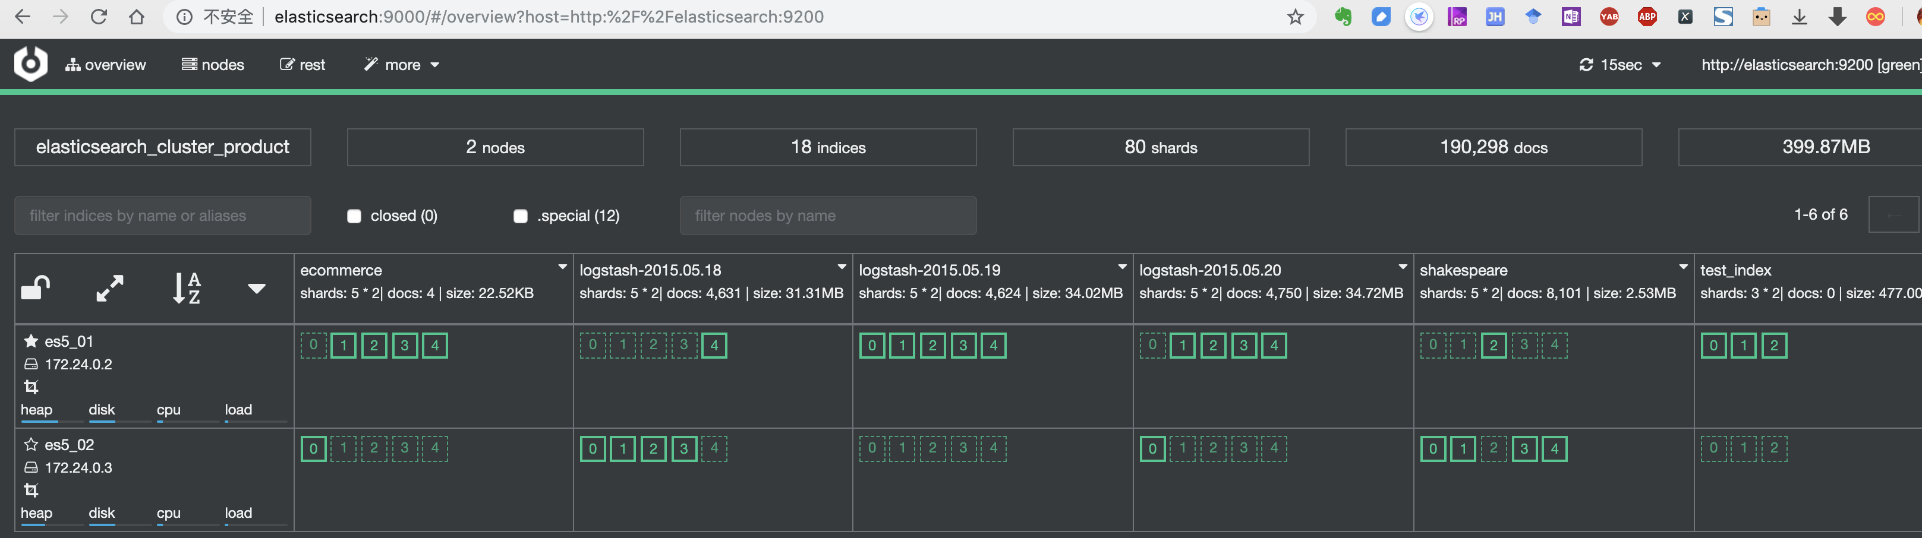
Task: Click the es5_02 cpu usage bar
Action: coord(187,524)
